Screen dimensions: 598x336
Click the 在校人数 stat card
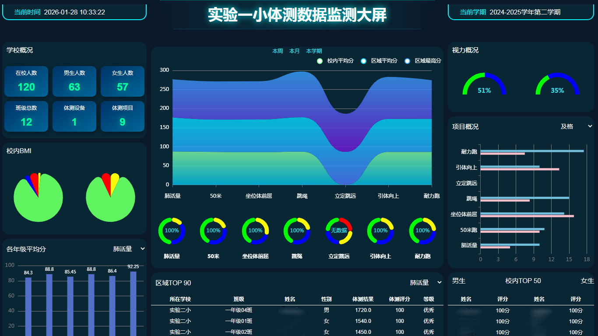[x=26, y=81]
